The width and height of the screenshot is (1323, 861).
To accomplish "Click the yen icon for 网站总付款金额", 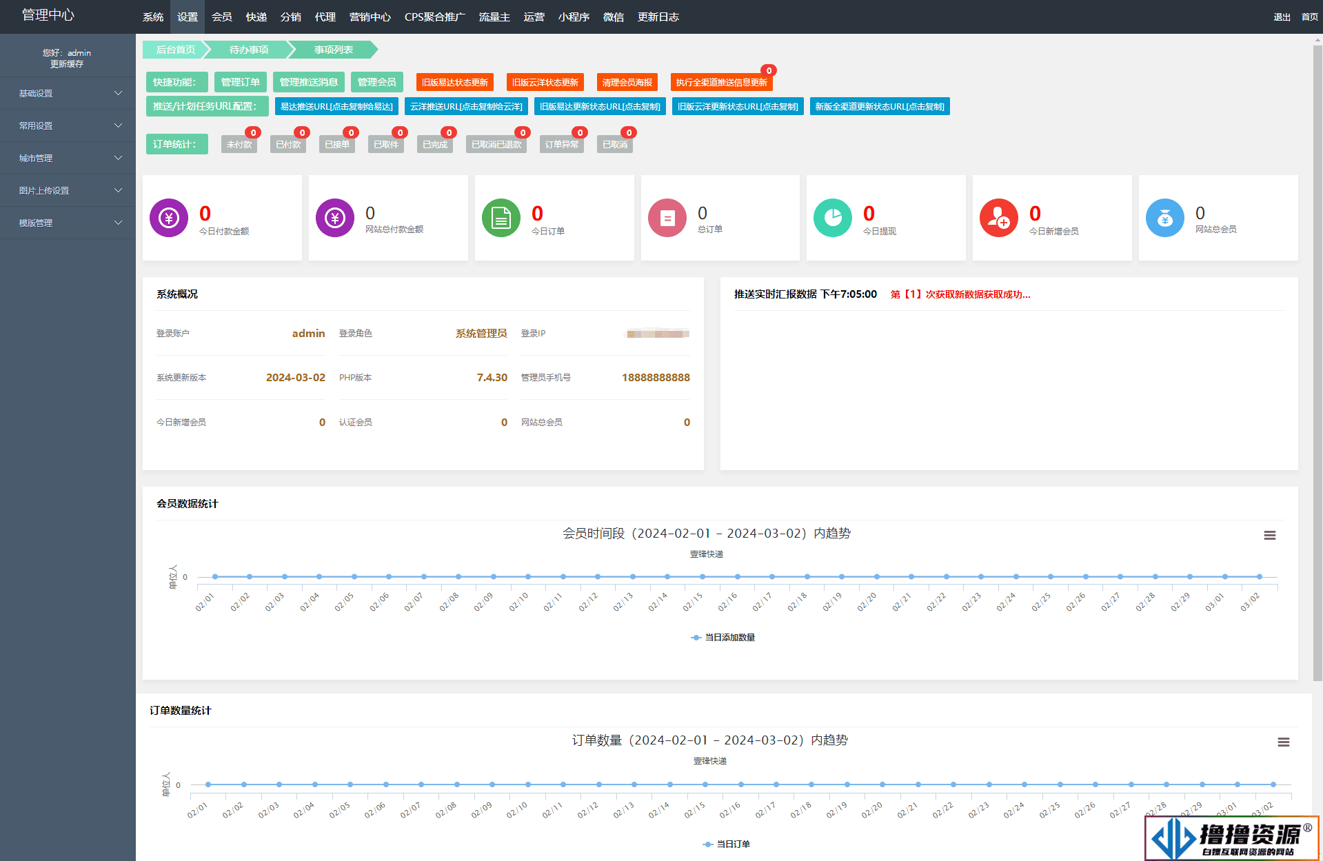I will (335, 218).
